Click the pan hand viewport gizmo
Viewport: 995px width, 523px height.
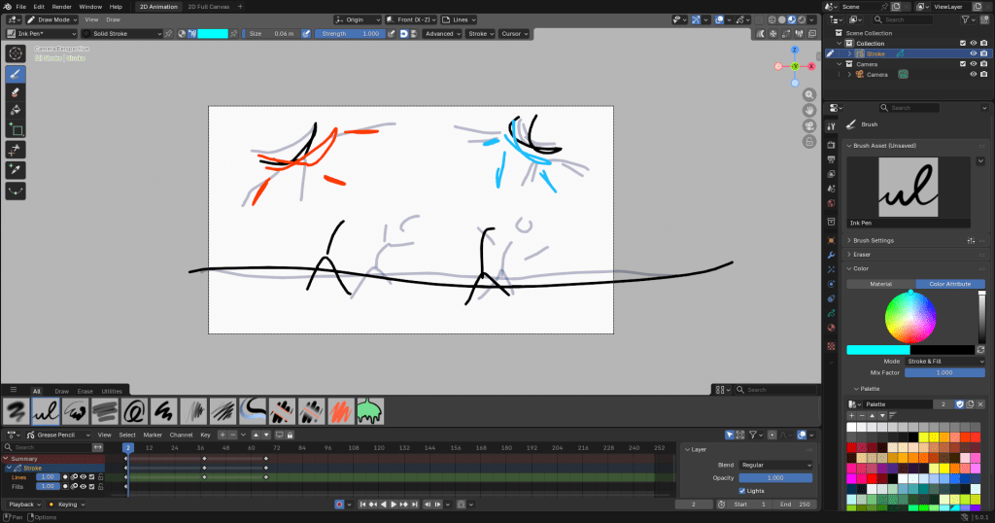[808, 110]
